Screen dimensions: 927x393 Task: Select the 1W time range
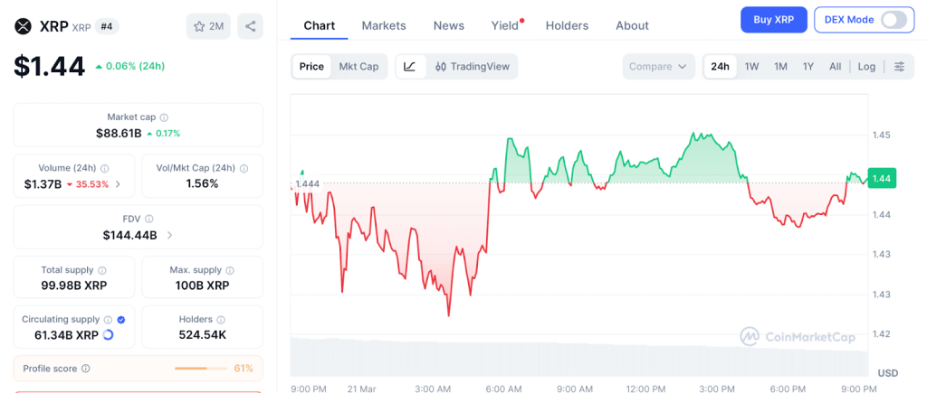[x=751, y=67]
